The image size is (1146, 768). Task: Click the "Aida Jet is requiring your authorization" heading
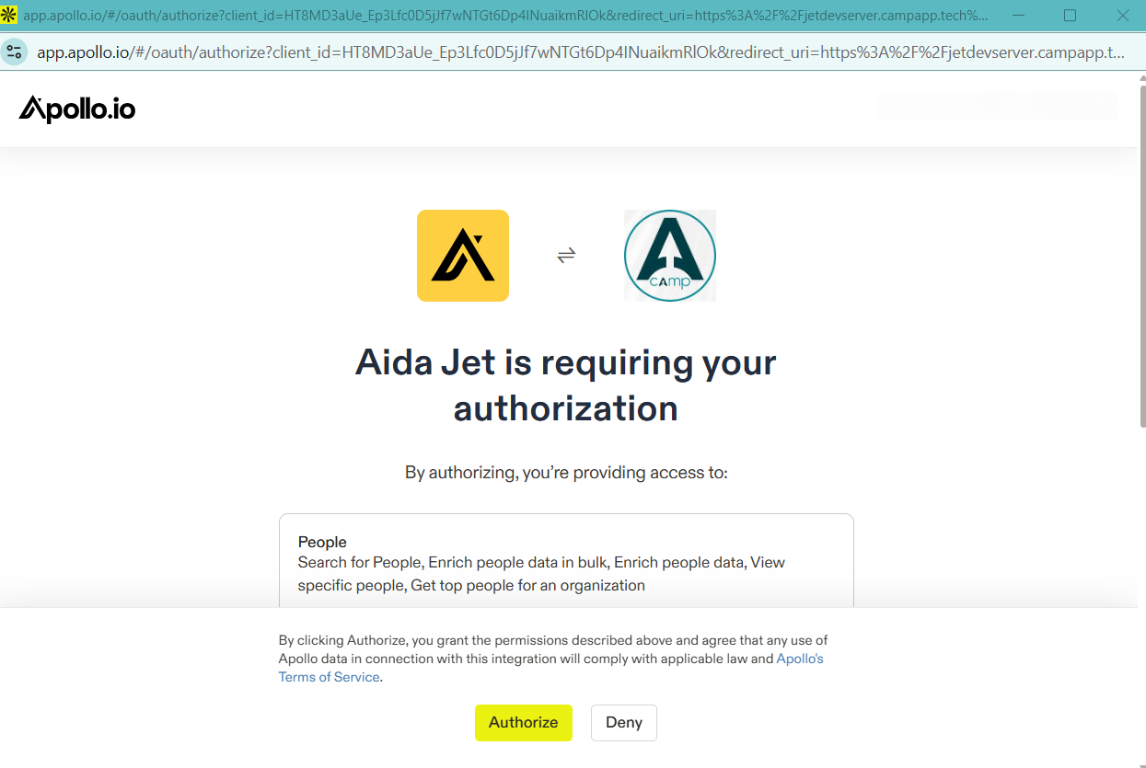566,385
